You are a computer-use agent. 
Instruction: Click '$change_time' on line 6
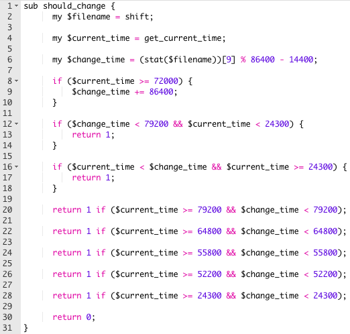[96, 60]
